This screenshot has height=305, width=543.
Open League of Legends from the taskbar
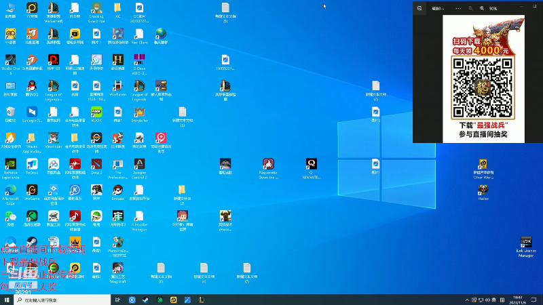[201, 300]
